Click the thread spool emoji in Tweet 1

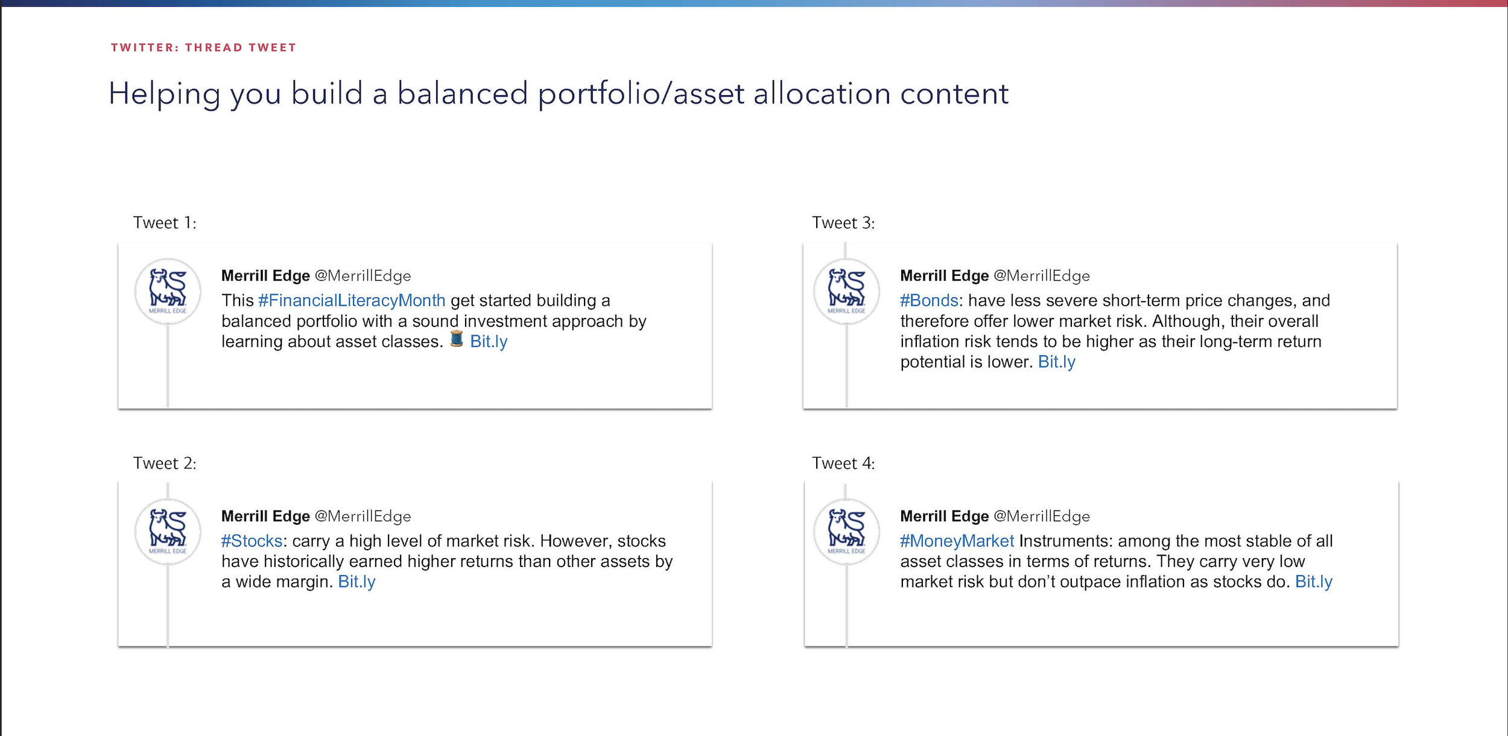point(457,339)
